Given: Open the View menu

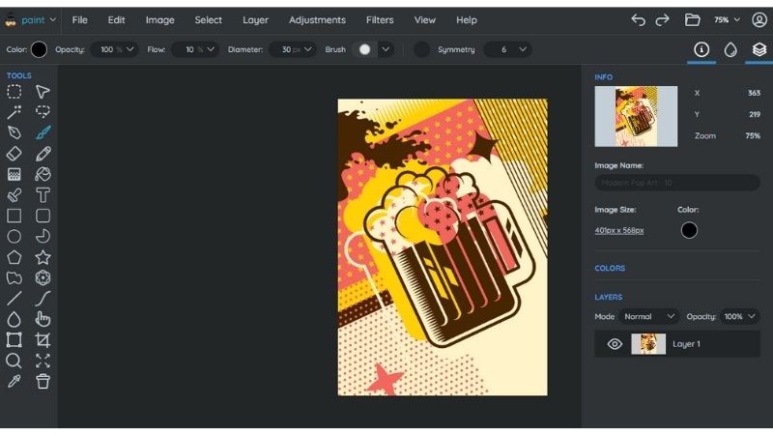Looking at the screenshot, I should click(x=424, y=19).
